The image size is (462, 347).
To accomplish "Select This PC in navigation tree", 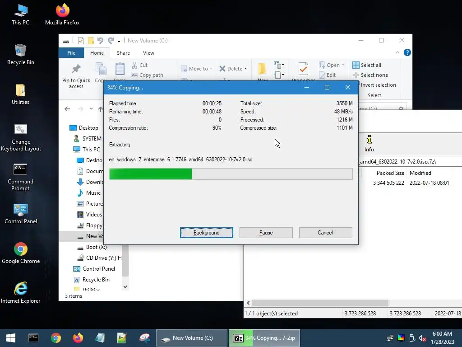I will coord(87,149).
